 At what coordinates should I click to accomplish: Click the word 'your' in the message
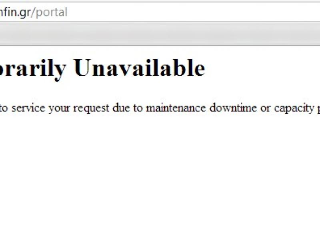pyautogui.click(x=59, y=109)
